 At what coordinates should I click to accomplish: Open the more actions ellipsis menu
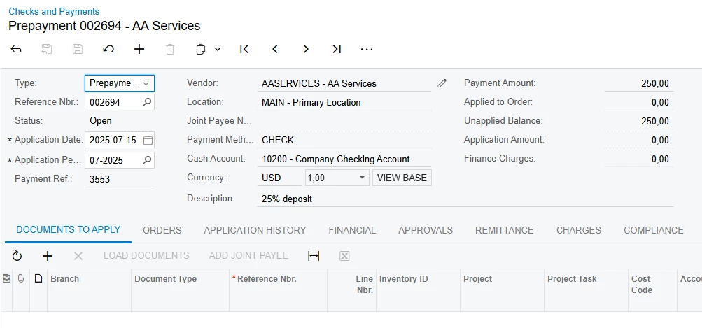(367, 49)
